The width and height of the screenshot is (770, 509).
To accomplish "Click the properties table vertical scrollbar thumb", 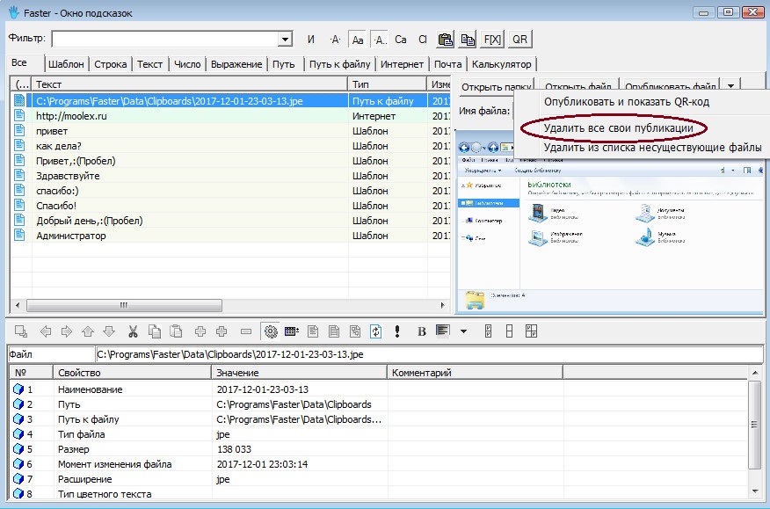I will tap(755, 424).
